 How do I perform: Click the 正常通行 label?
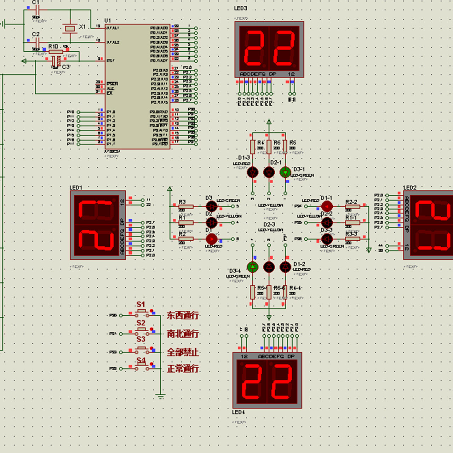[183, 369]
